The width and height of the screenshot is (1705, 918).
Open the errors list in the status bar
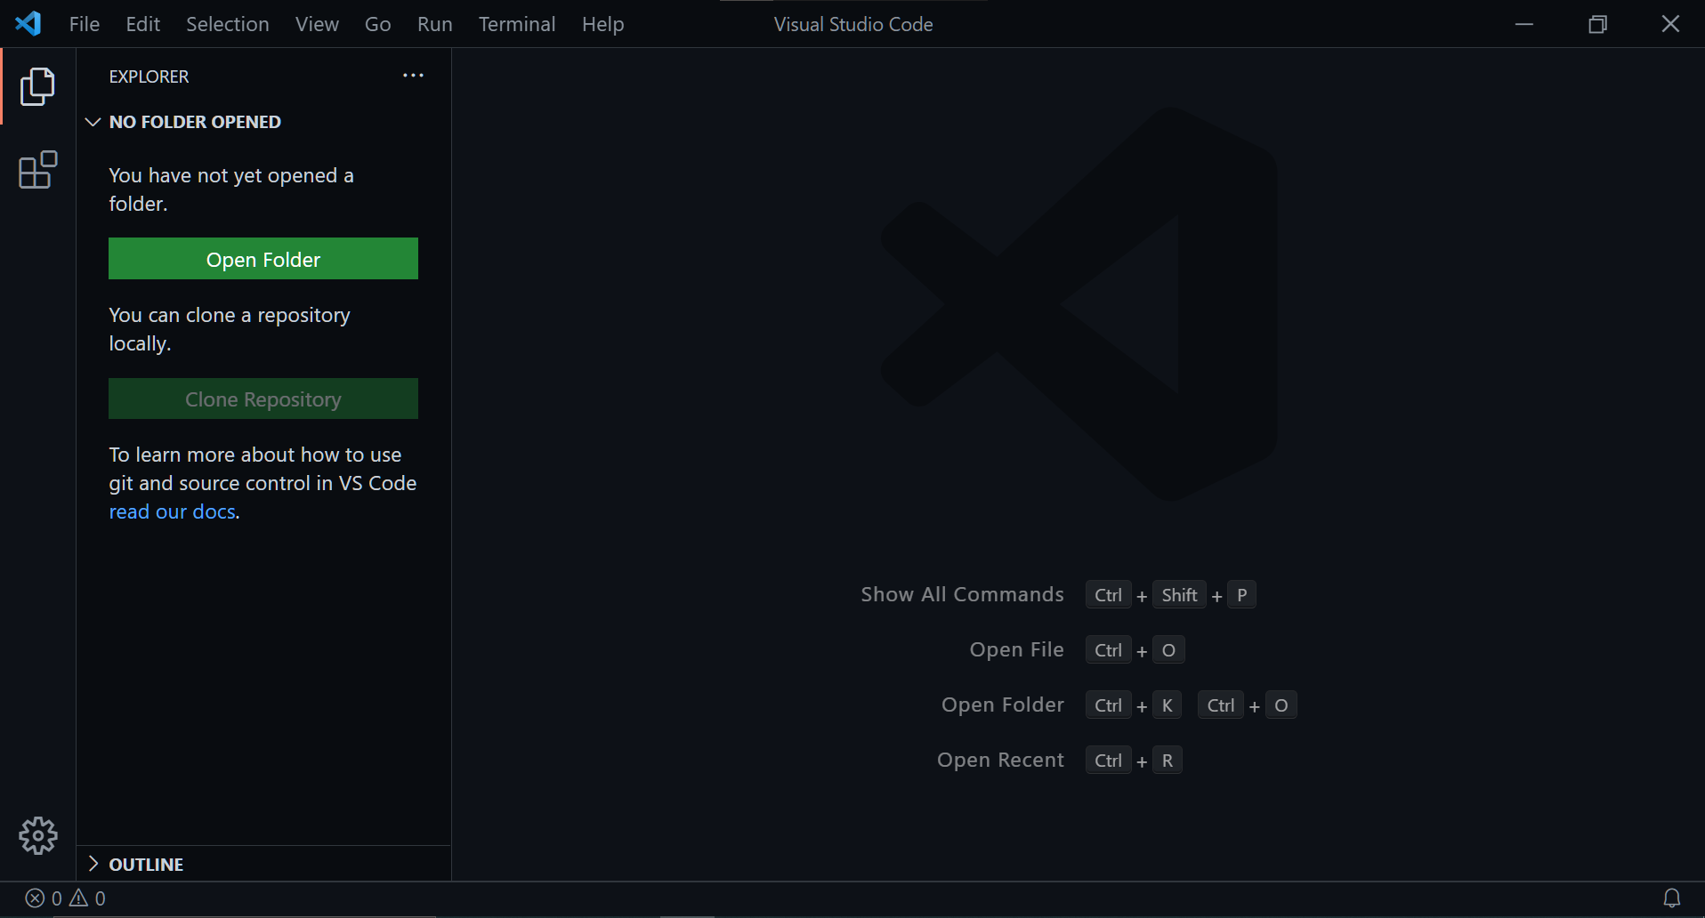(x=44, y=898)
